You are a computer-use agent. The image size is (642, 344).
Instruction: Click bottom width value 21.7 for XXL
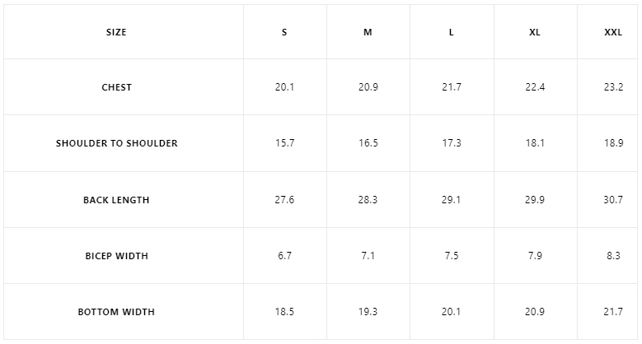613,312
